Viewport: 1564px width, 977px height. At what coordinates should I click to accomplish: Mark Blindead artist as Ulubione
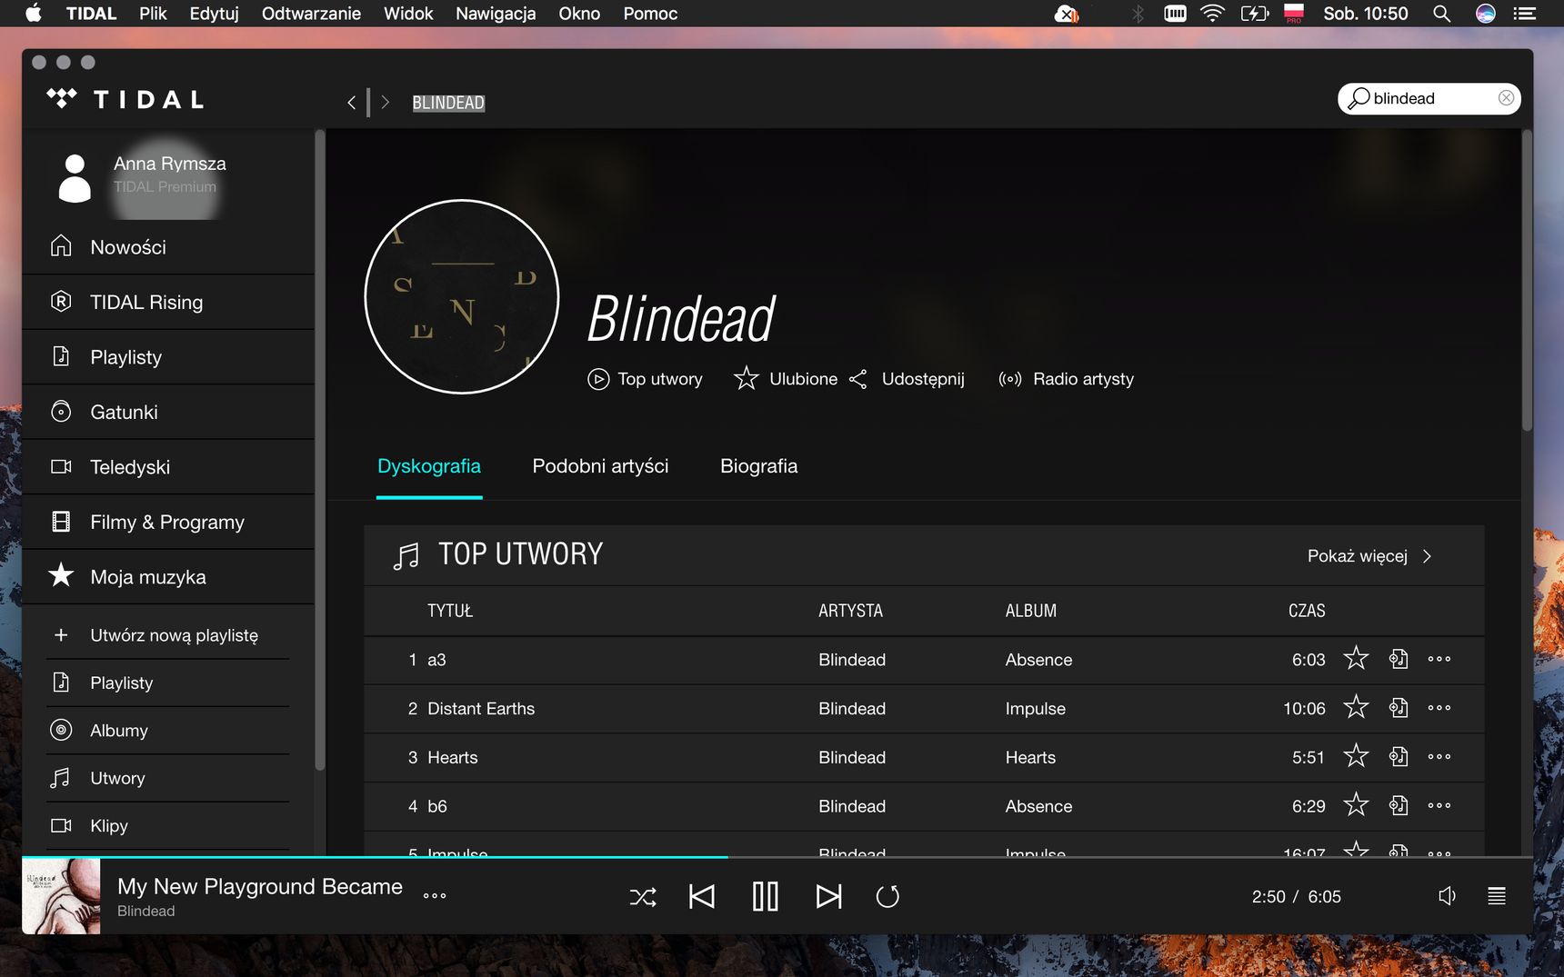(x=786, y=379)
